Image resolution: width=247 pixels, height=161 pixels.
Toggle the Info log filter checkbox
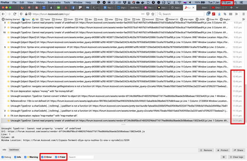(15, 157)
